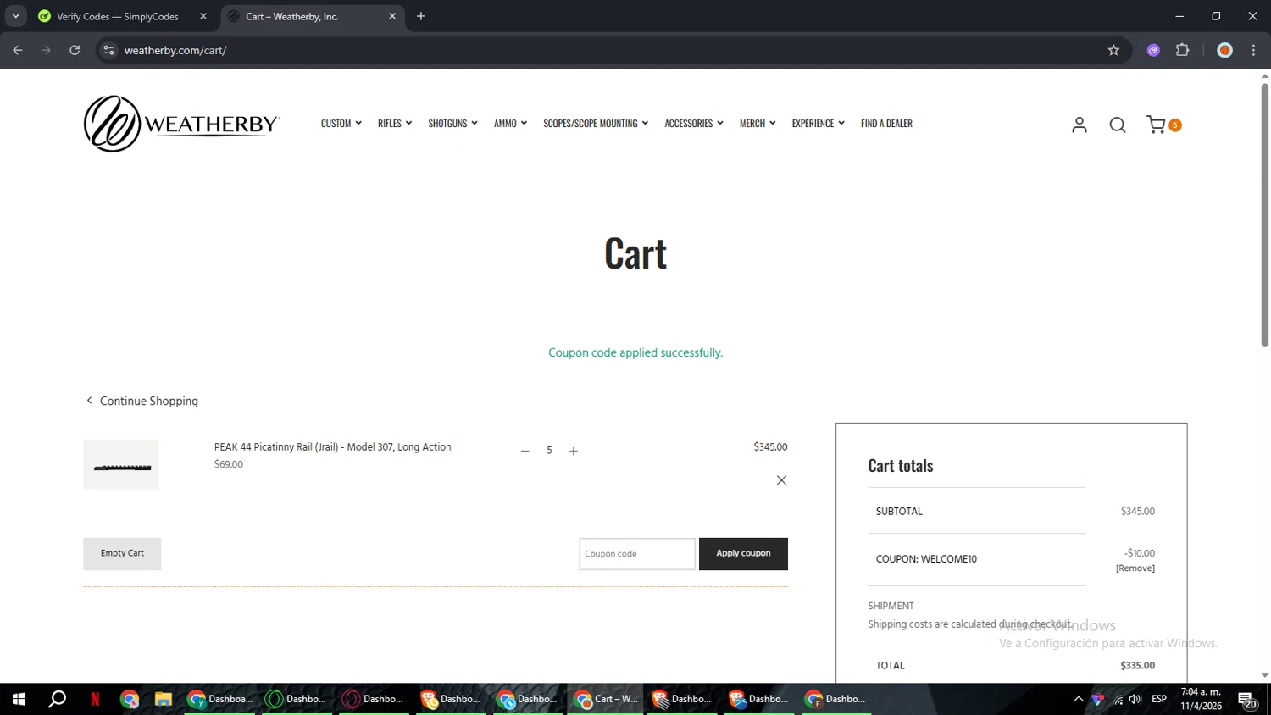Viewport: 1271px width, 715px height.
Task: Show hidden system tray icons
Action: click(x=1078, y=699)
